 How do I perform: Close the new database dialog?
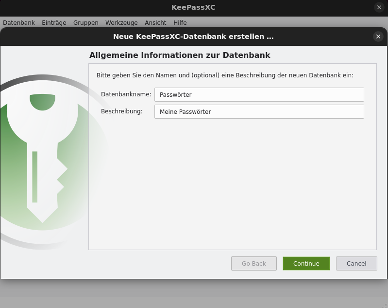click(378, 36)
